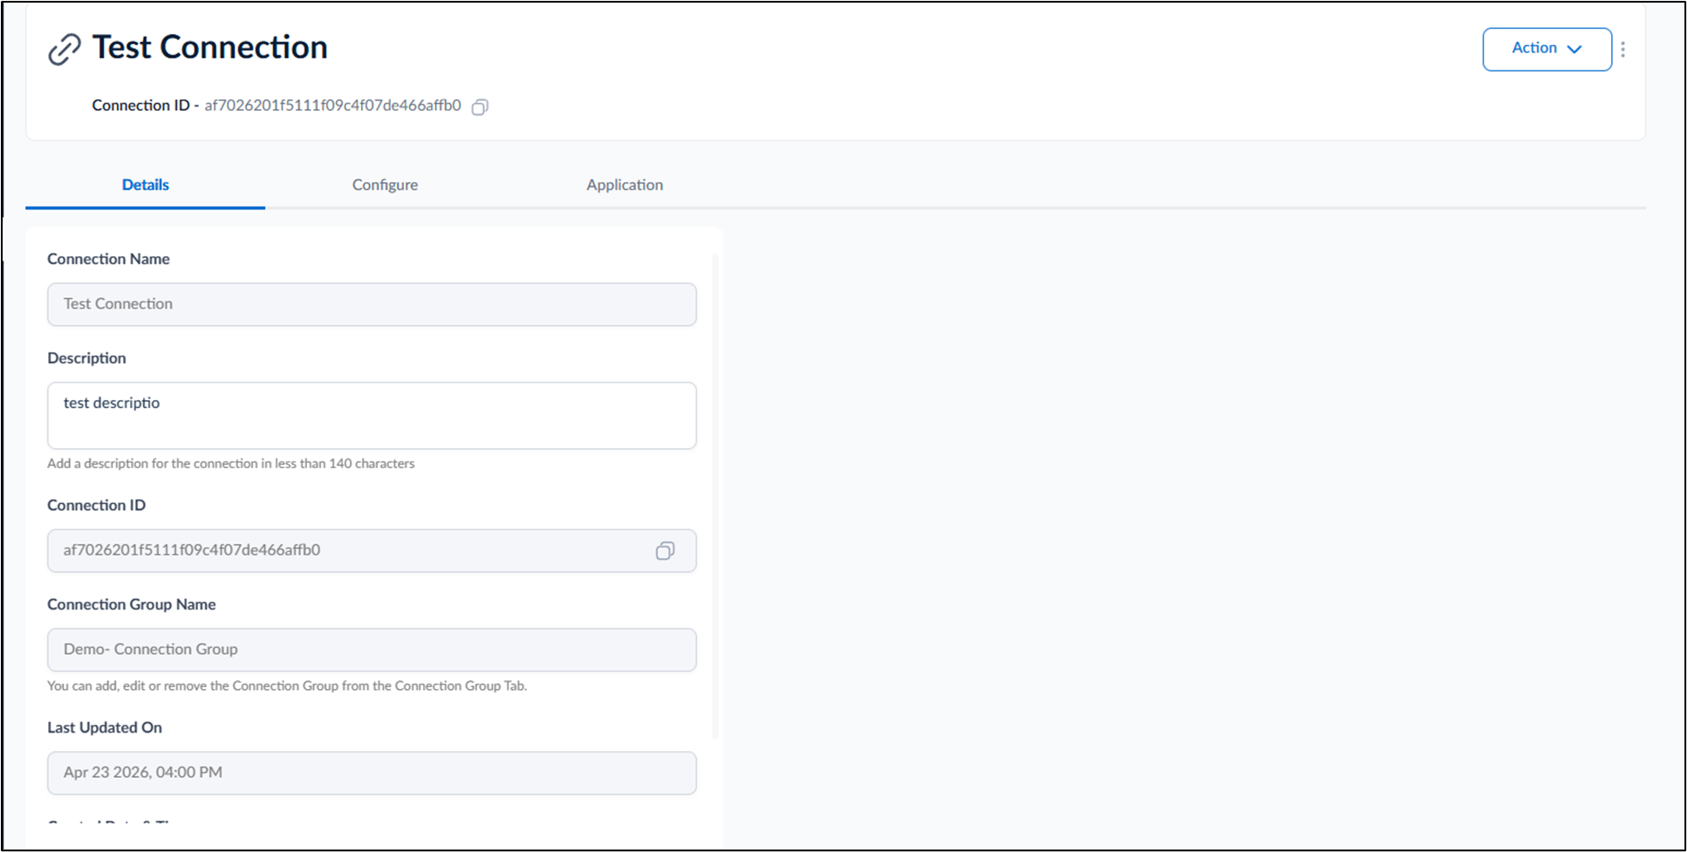Open the three-dot more options menu
The height and width of the screenshot is (852, 1687).
(1622, 50)
